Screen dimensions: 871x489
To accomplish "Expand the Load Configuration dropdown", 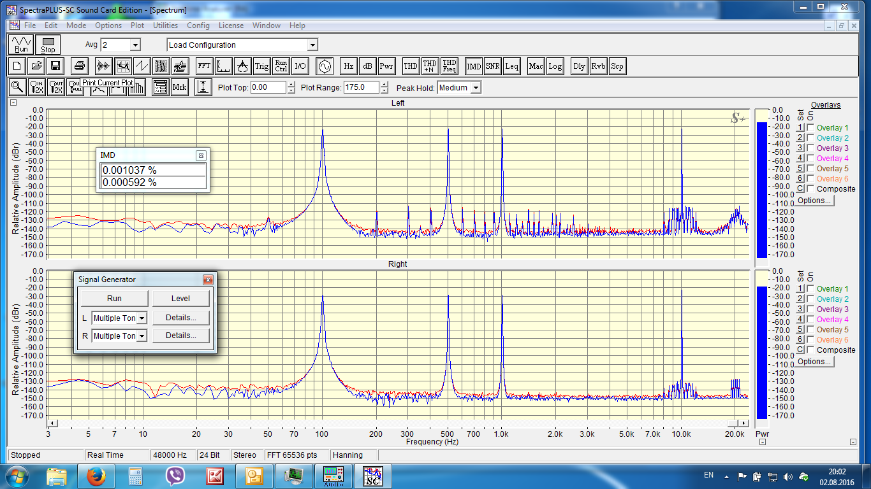I will (312, 45).
